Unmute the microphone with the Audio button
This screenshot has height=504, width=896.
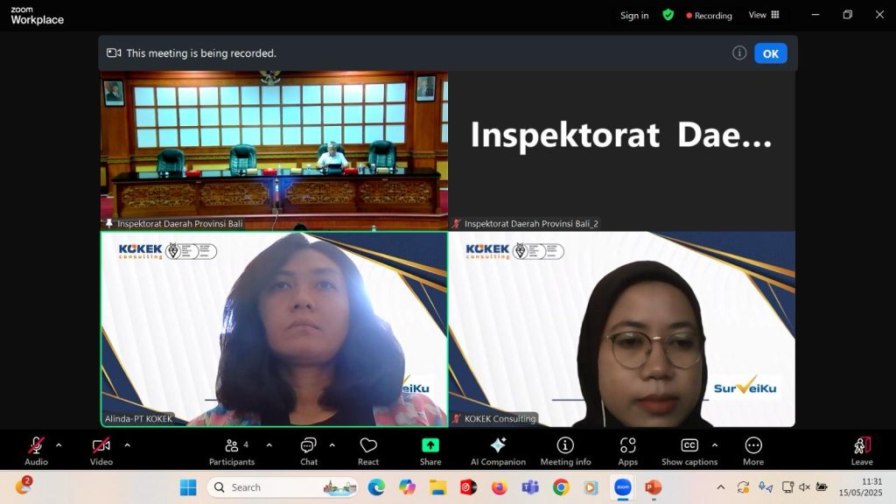coord(36,451)
